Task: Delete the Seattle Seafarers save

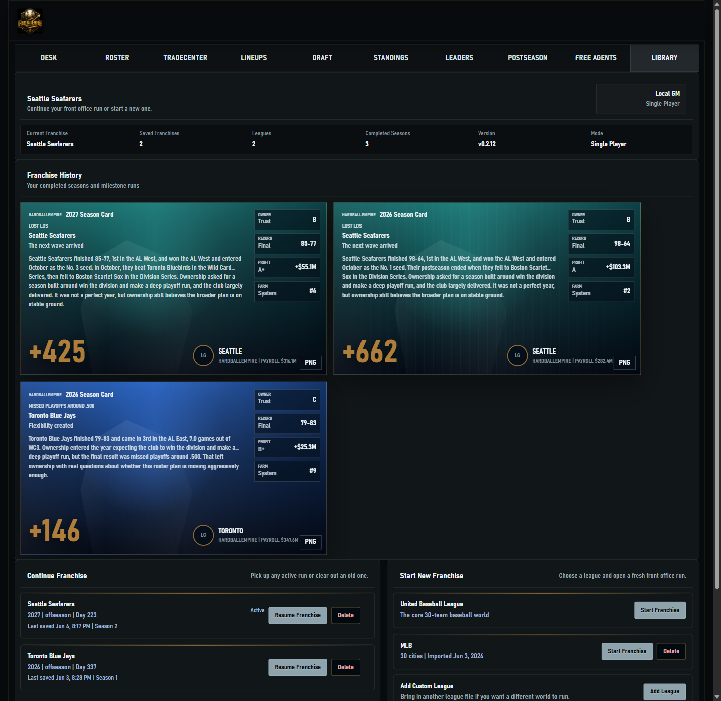Action: pos(346,615)
